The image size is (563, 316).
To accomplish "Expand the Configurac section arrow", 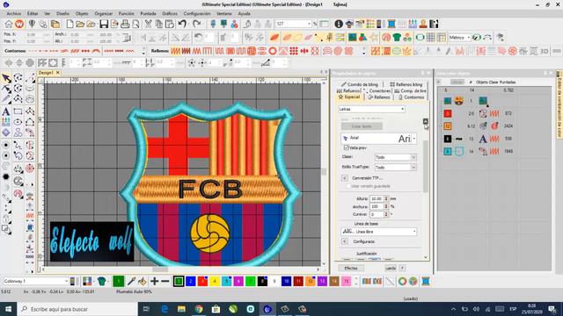I will coord(344,241).
